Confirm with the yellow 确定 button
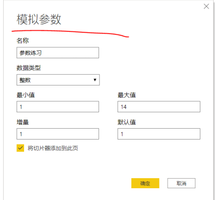This screenshot has width=219, height=200. tap(145, 183)
